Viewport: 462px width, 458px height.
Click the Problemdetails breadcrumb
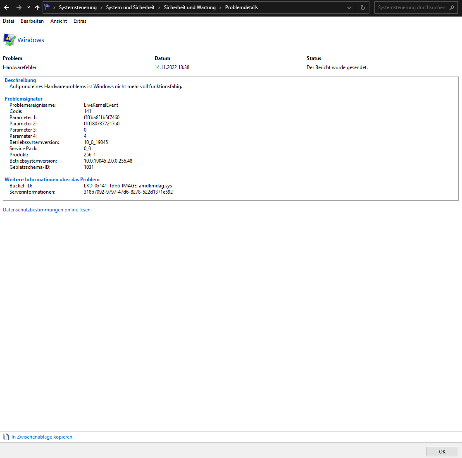[241, 8]
